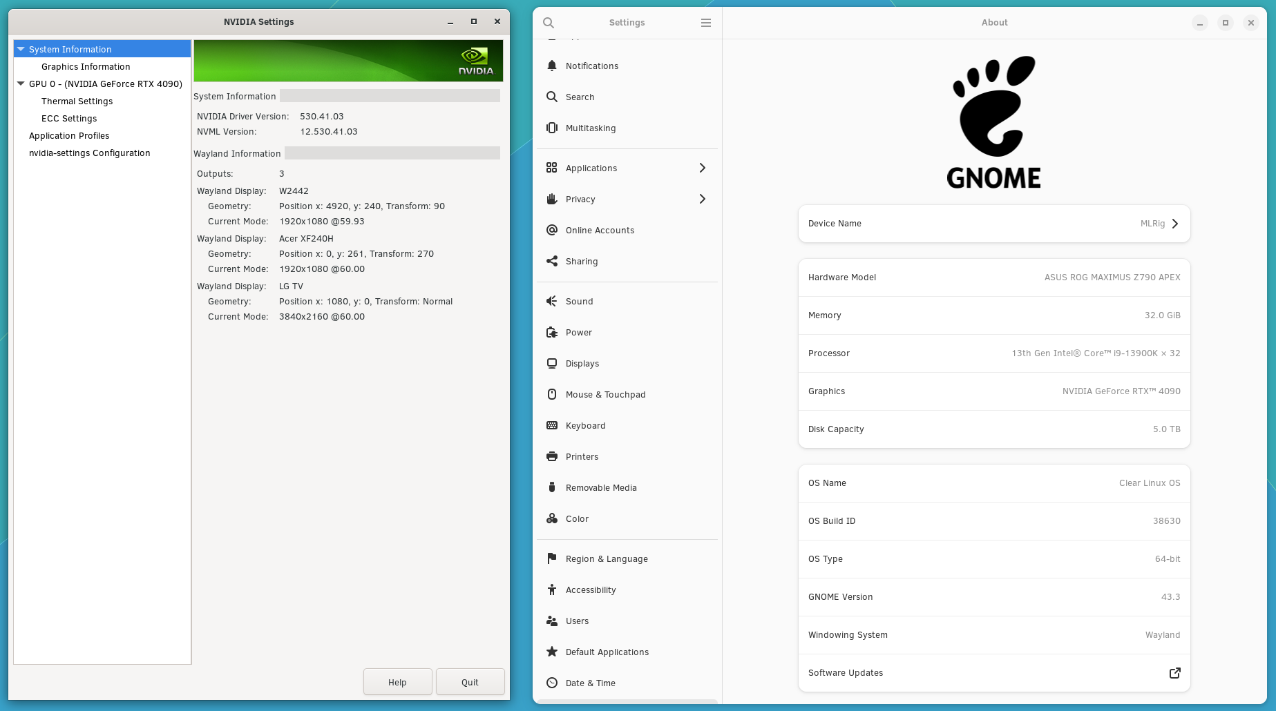This screenshot has height=711, width=1276.
Task: Close the GNOME Settings About window
Action: coord(1251,23)
